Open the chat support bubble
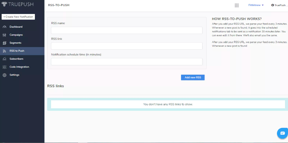The image size is (288, 143). (x=283, y=133)
